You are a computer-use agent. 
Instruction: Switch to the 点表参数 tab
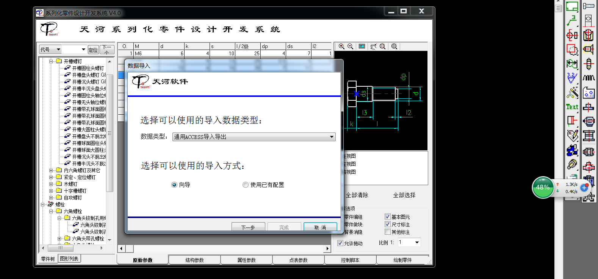pyautogui.click(x=298, y=260)
